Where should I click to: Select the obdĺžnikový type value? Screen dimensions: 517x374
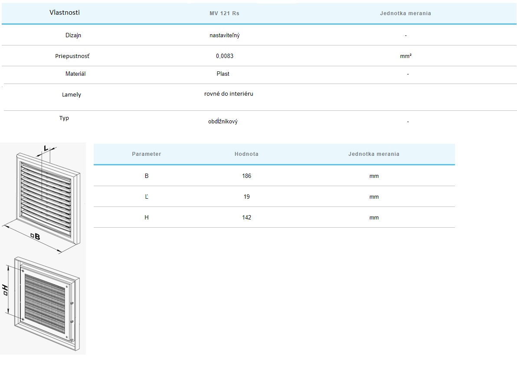point(223,122)
